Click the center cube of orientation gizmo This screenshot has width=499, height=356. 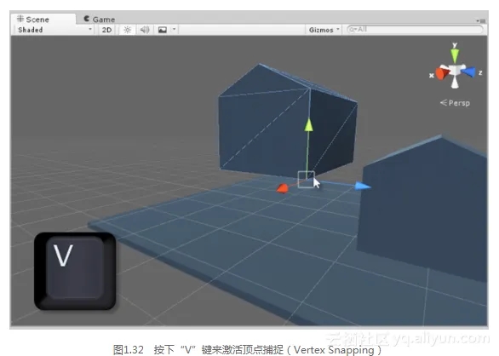[x=455, y=71]
